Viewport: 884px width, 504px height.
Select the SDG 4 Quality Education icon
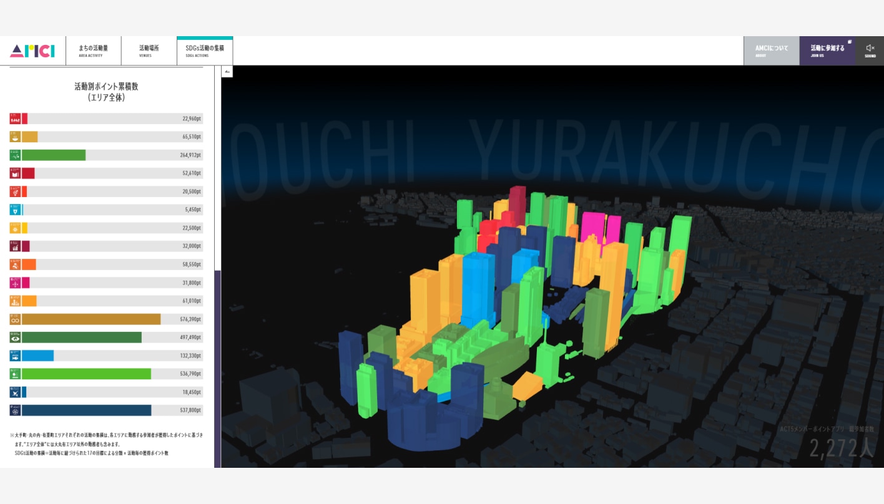click(x=15, y=173)
